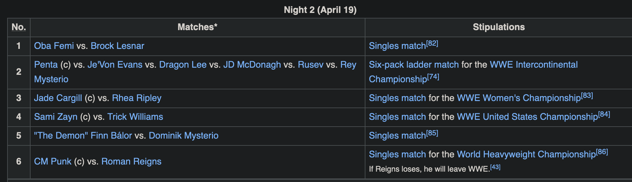This screenshot has height=182, width=632.
Task: Open the World Heavyweight Championship link
Action: coord(526,154)
